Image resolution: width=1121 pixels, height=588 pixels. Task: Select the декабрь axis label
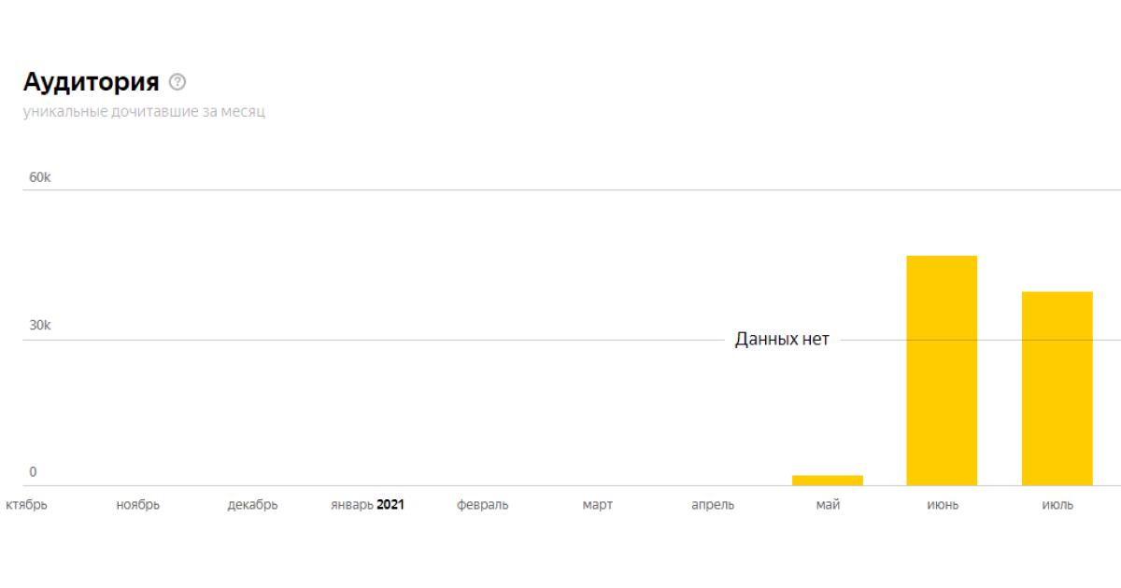point(252,505)
